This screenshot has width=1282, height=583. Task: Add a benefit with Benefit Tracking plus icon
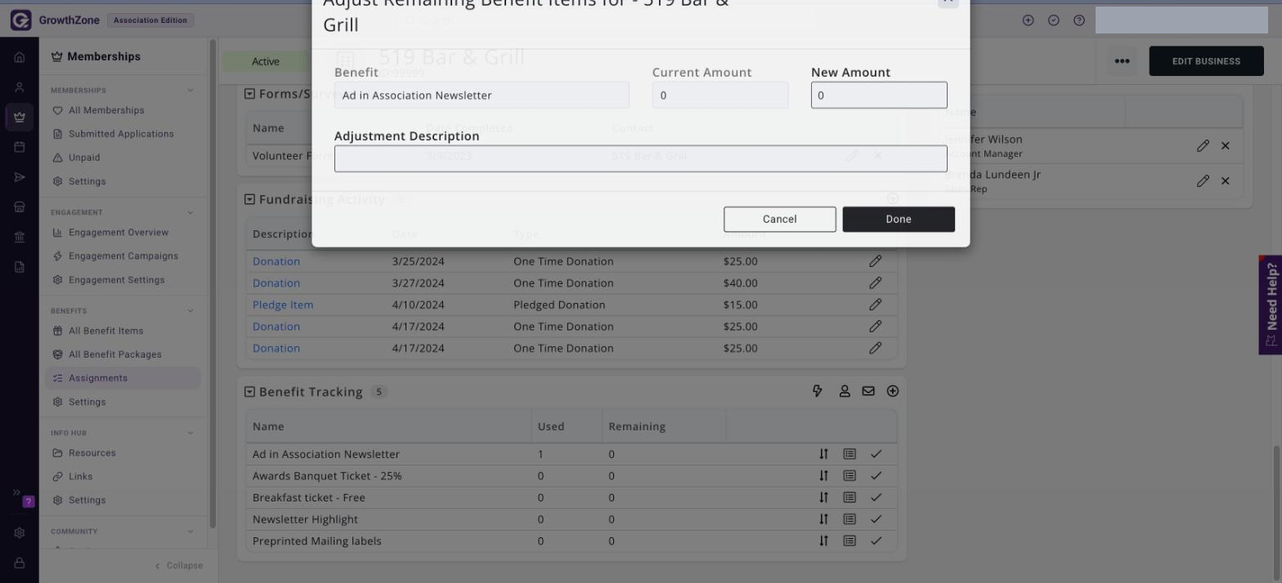[893, 391]
